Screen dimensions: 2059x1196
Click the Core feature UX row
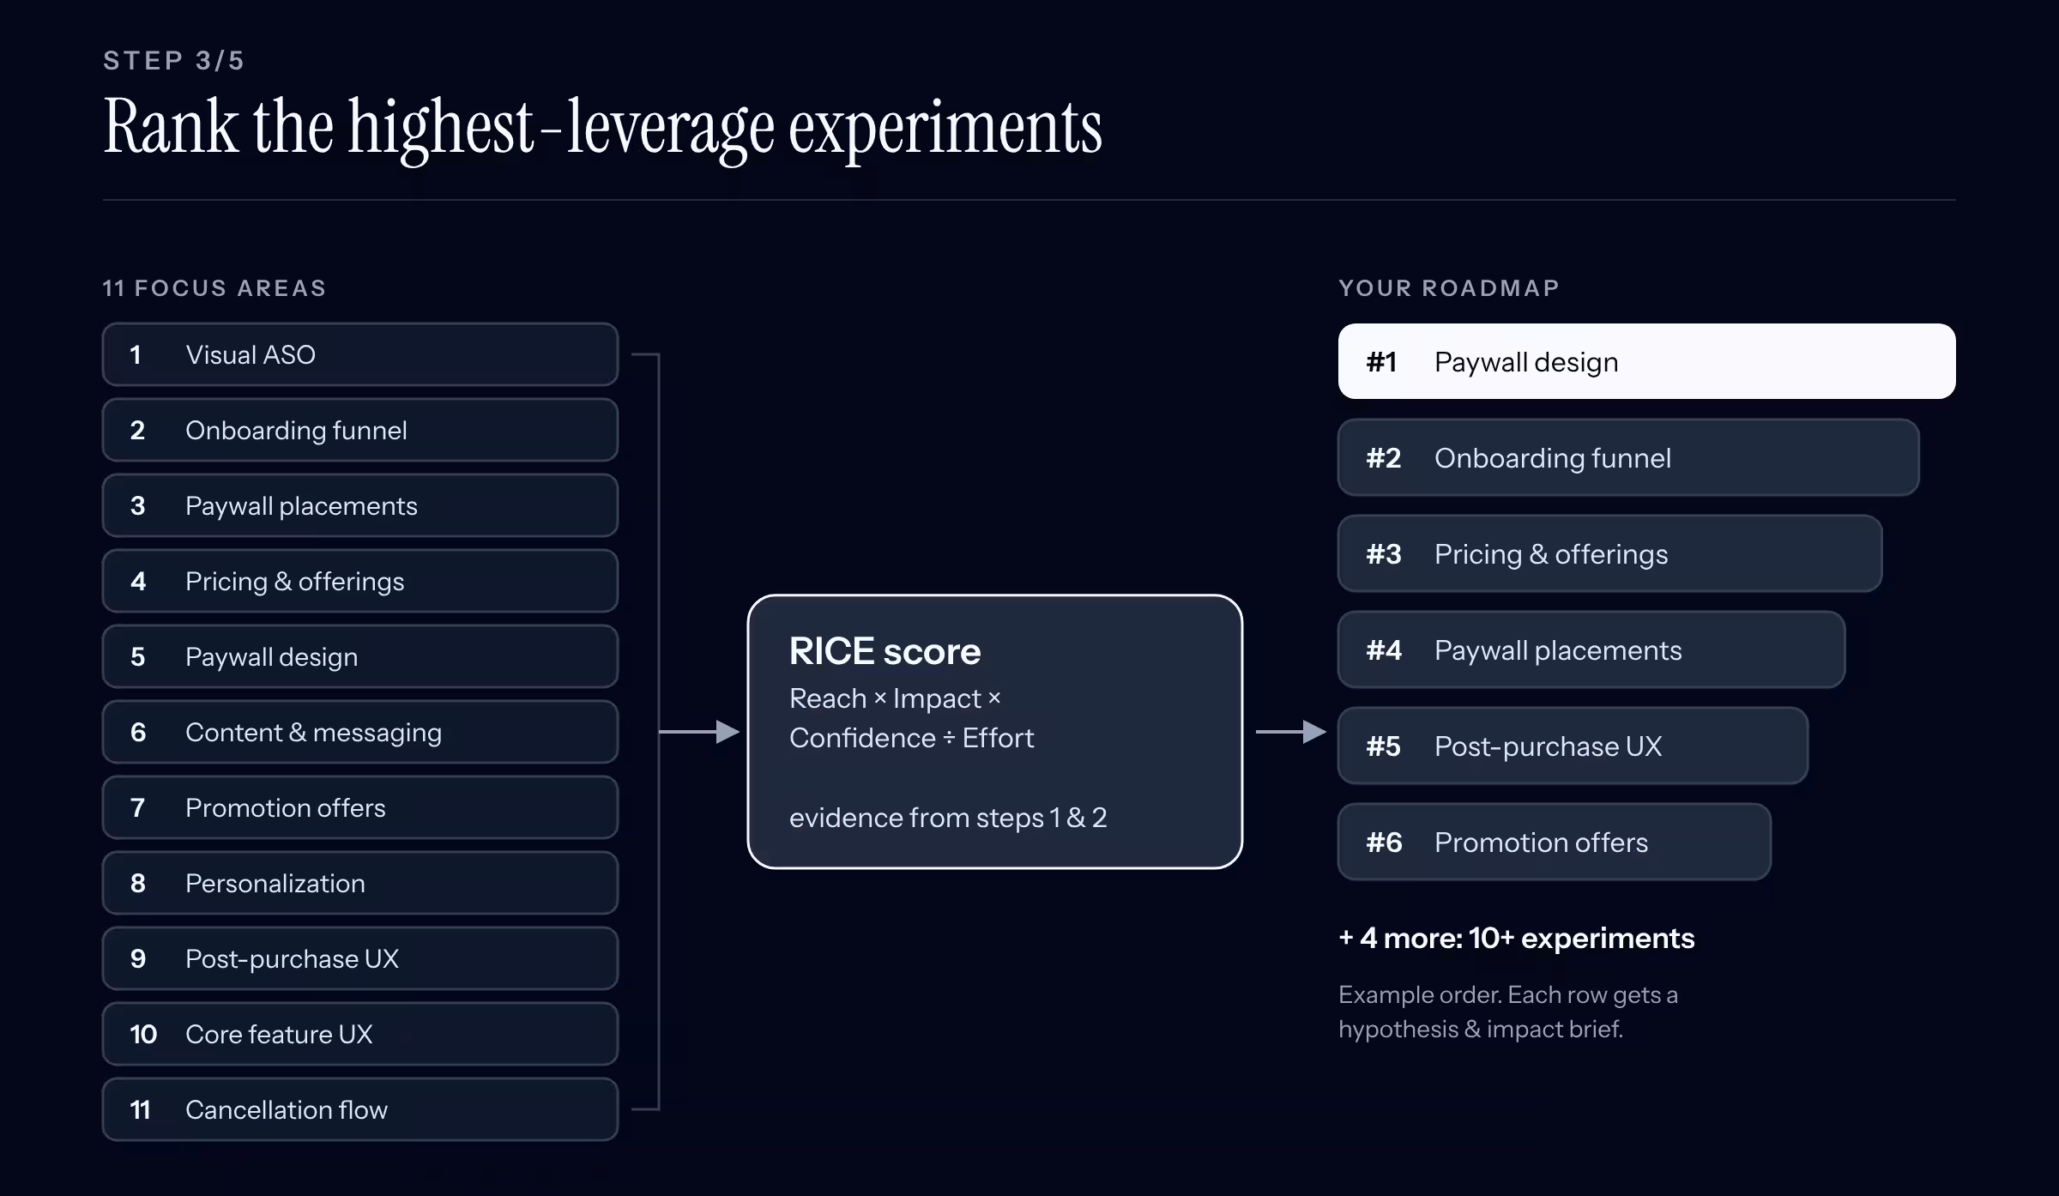360,1034
